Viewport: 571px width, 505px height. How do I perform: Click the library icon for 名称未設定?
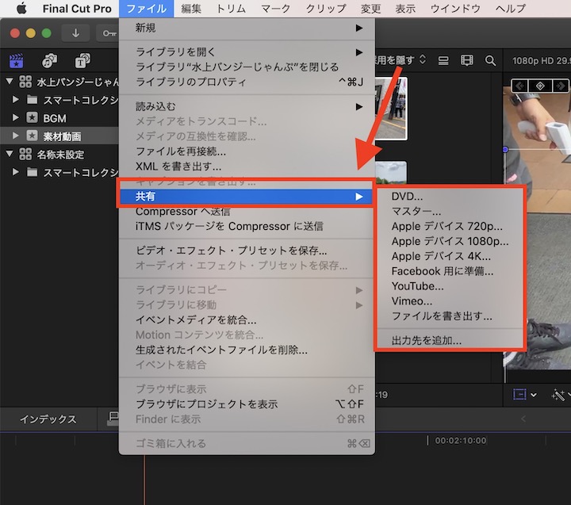tap(25, 155)
